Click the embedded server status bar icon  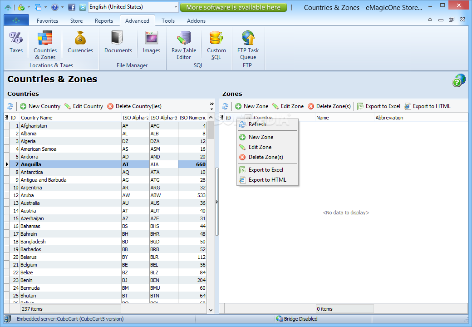[8, 318]
